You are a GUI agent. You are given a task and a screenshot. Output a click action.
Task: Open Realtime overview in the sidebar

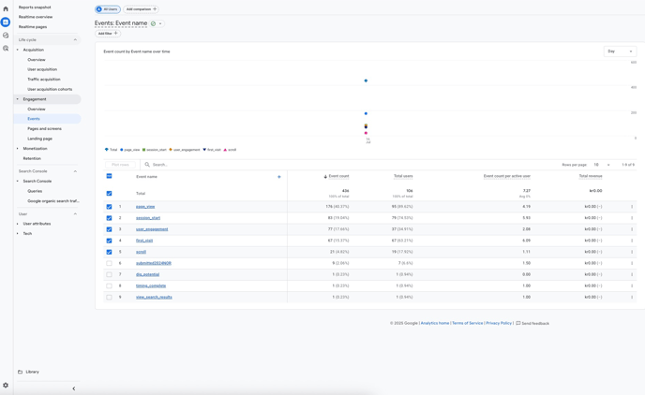tap(36, 17)
